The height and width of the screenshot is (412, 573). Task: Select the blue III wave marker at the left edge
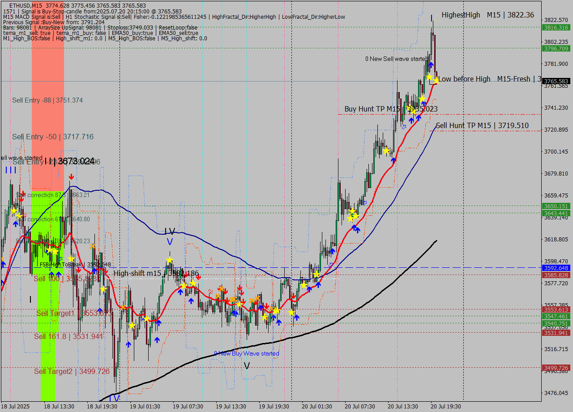click(x=11, y=170)
